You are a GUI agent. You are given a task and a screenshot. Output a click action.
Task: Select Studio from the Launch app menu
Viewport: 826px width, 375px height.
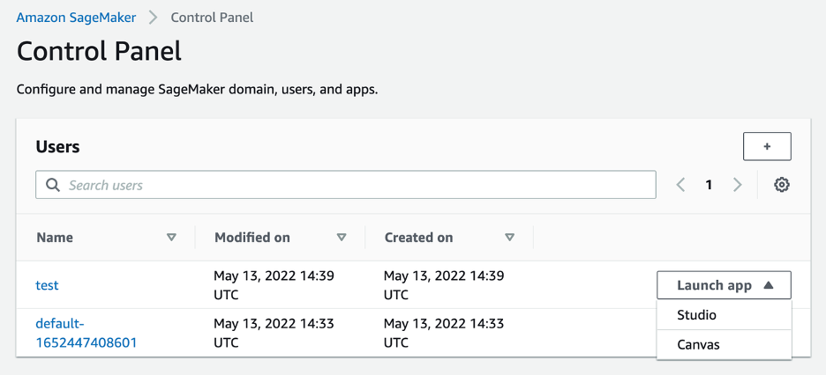[x=697, y=315]
